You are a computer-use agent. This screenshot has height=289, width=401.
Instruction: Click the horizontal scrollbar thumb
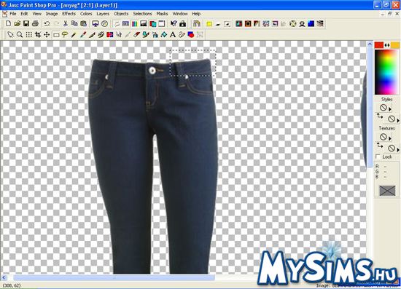[x=114, y=277]
